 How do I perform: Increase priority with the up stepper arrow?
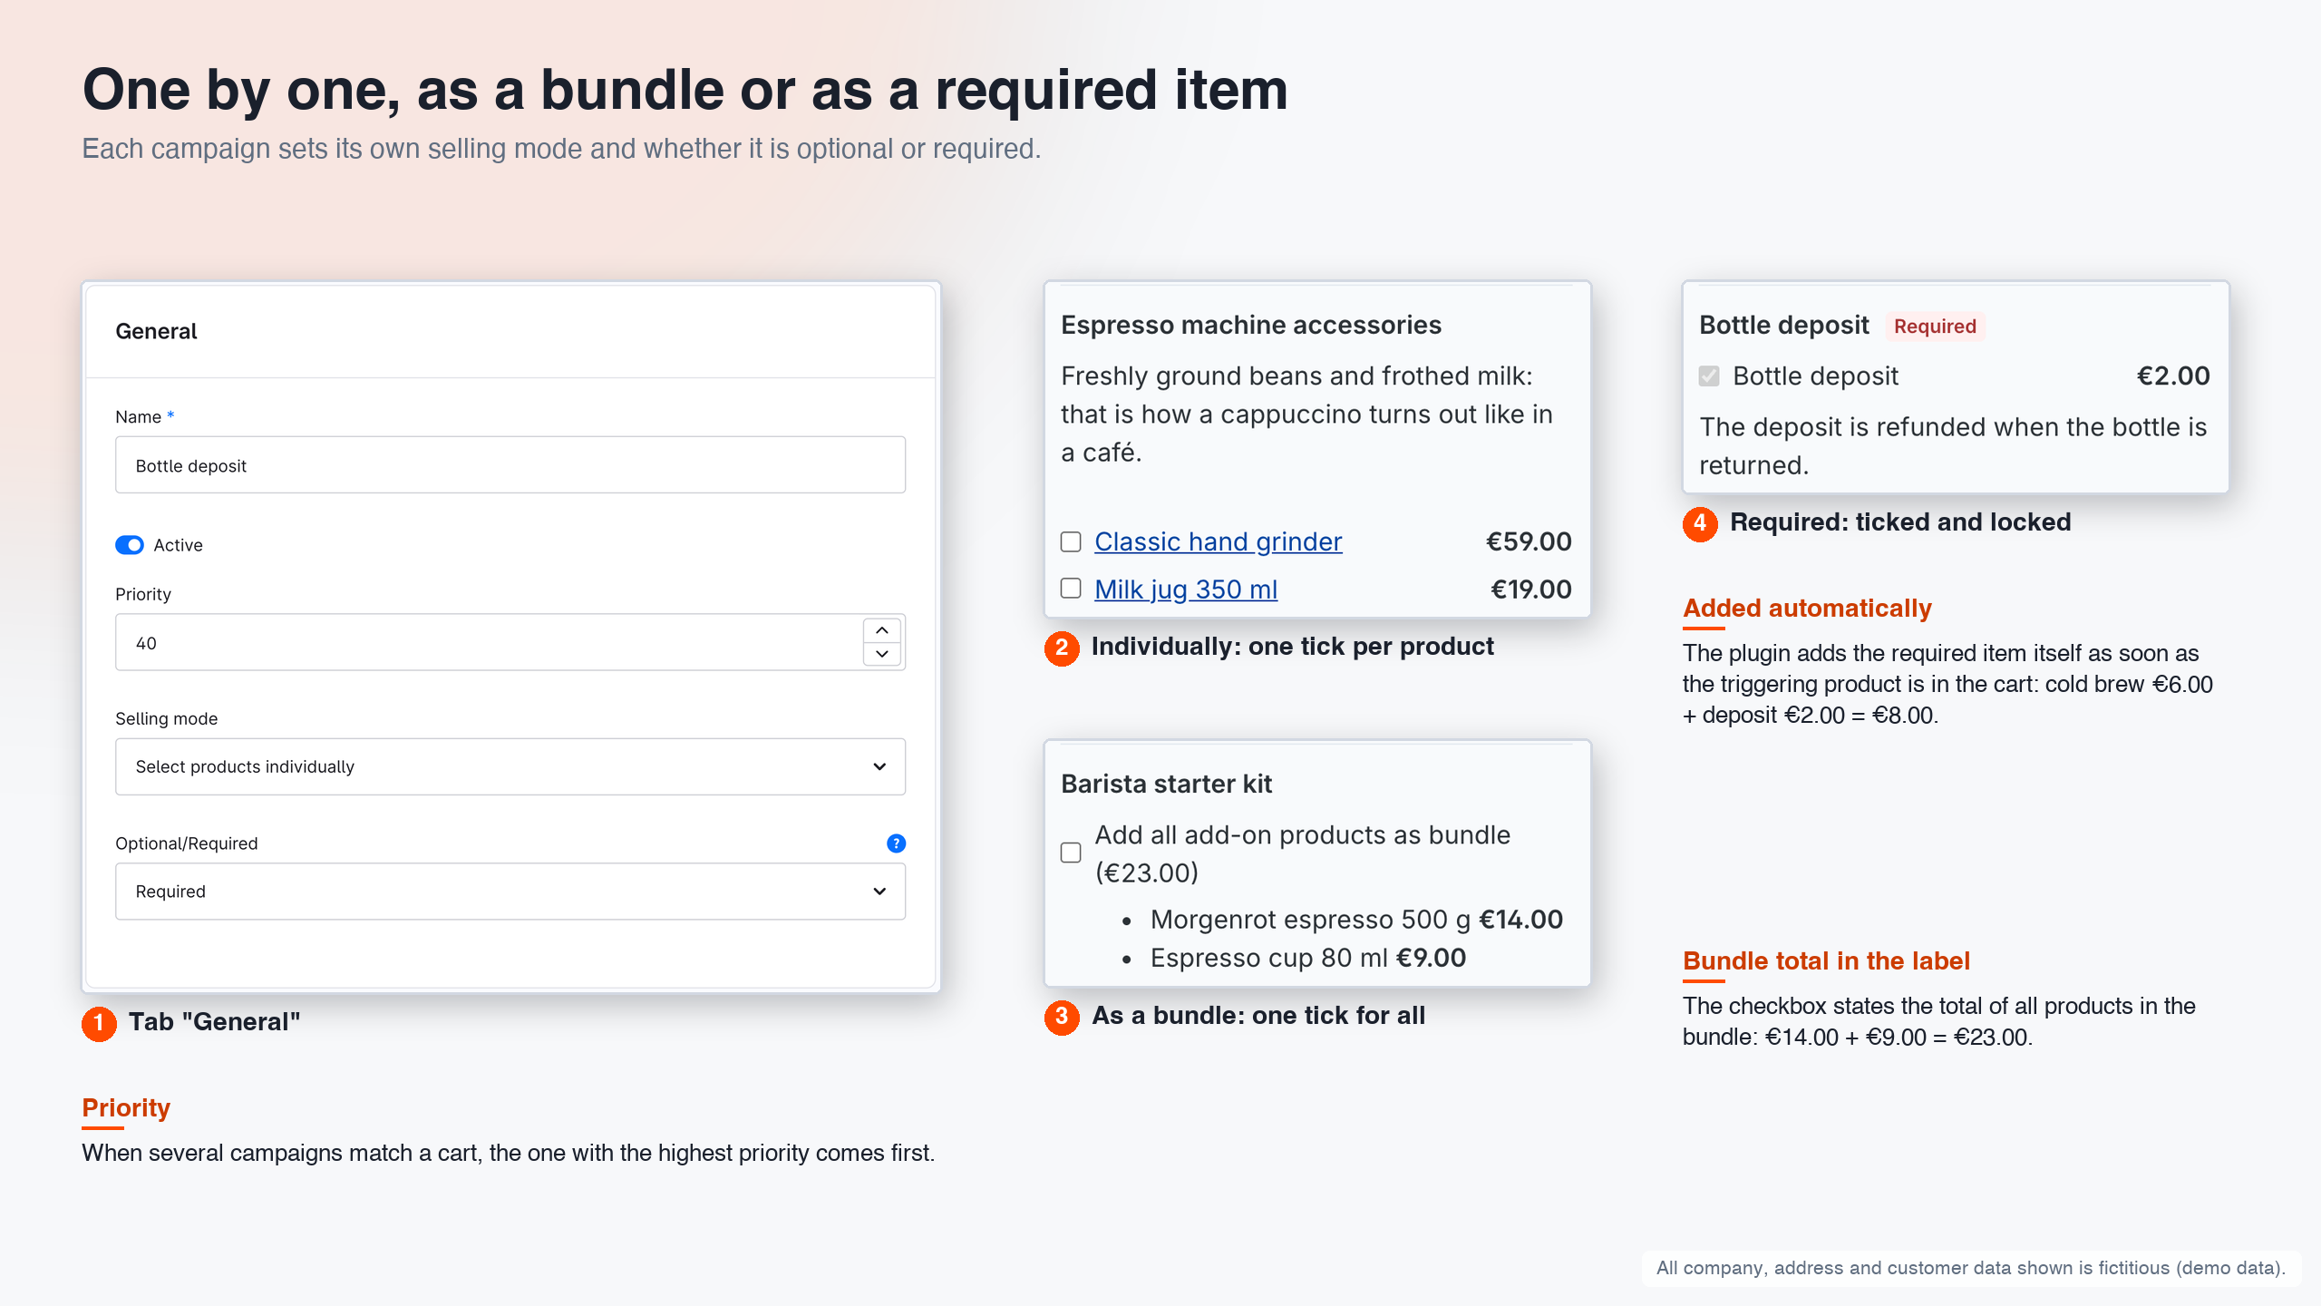881,630
